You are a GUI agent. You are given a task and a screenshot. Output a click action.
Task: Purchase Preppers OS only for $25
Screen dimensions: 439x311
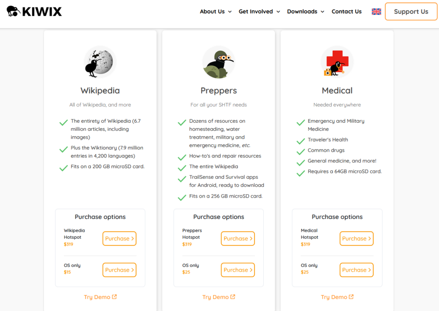(x=238, y=270)
